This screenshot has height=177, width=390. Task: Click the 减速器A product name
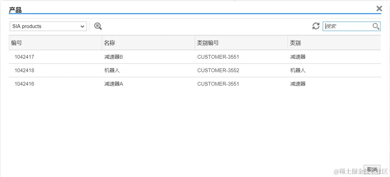(x=114, y=84)
